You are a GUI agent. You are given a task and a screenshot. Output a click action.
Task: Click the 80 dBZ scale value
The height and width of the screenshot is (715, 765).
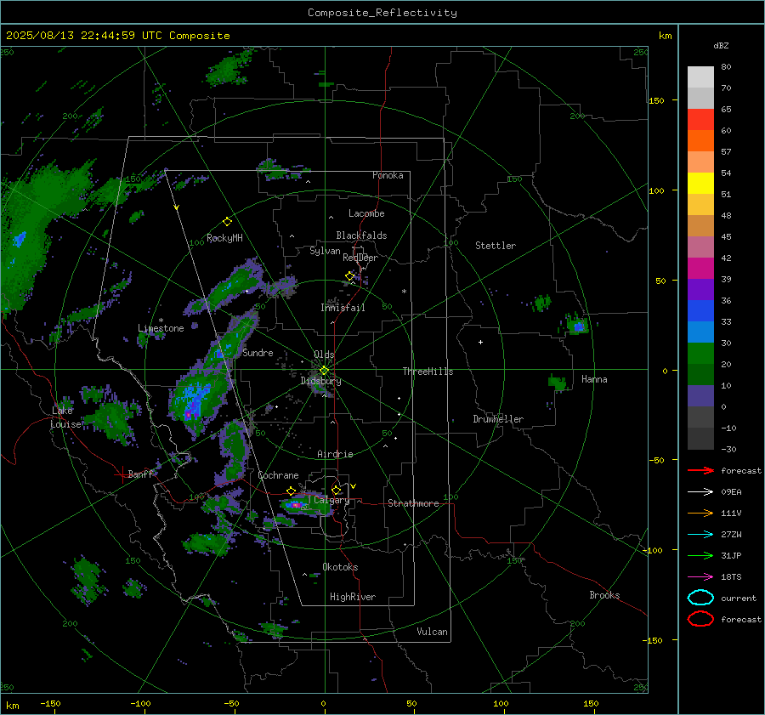[x=726, y=67]
